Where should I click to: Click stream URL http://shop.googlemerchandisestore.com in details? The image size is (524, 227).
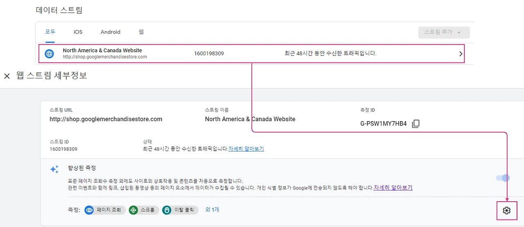coord(106,119)
